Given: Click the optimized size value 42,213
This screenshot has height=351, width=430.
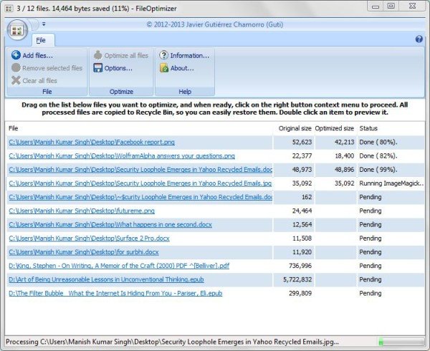Looking at the screenshot, I should pyautogui.click(x=345, y=143).
